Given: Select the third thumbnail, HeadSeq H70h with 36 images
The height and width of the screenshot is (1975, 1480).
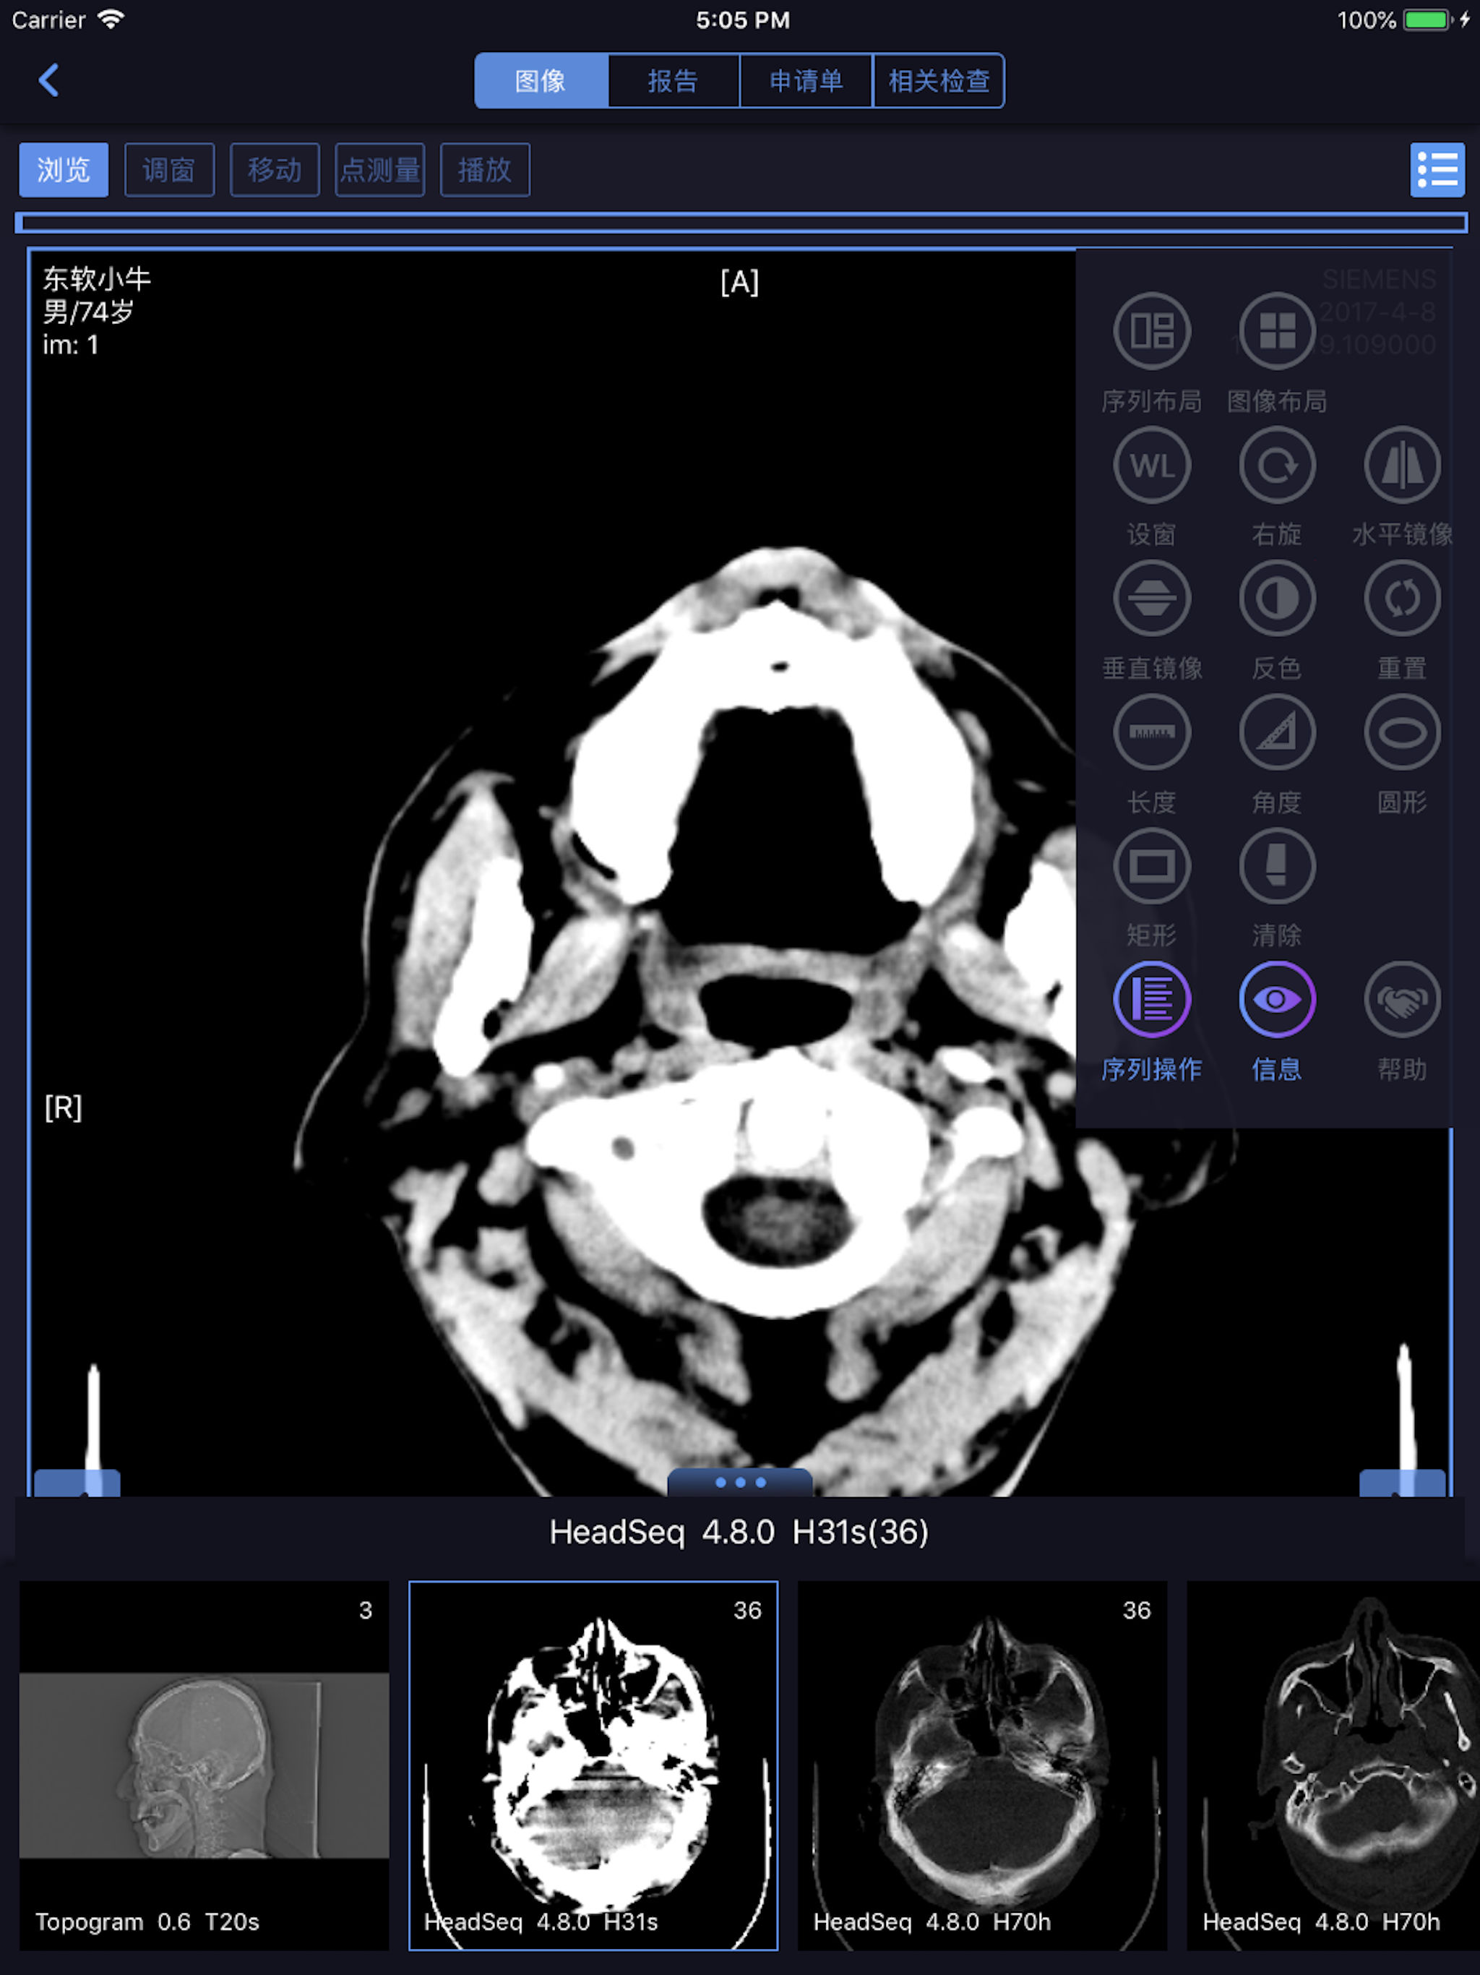Looking at the screenshot, I should click(x=982, y=1765).
